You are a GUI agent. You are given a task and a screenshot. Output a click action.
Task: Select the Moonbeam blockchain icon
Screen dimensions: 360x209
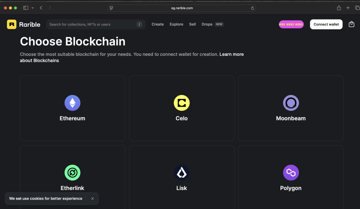[291, 103]
